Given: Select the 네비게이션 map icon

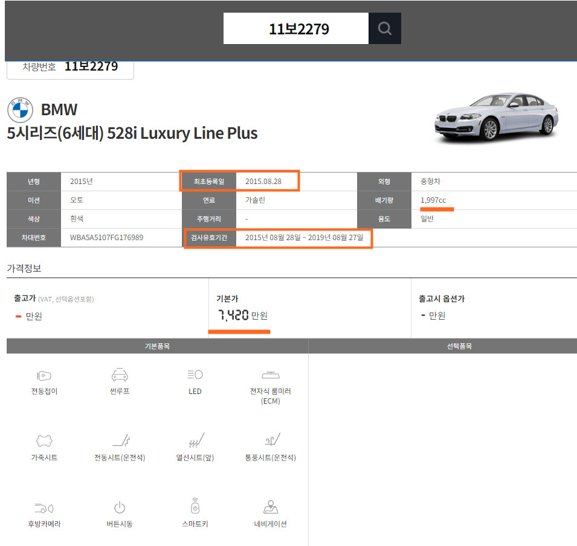Looking at the screenshot, I should click(271, 507).
